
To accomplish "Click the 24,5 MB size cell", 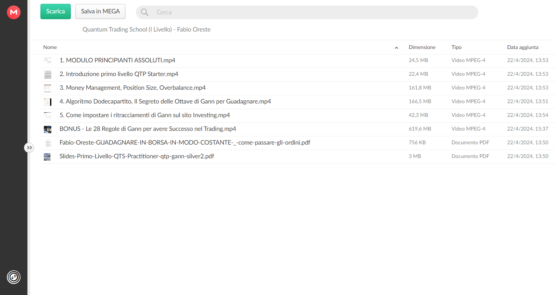I will tap(418, 60).
